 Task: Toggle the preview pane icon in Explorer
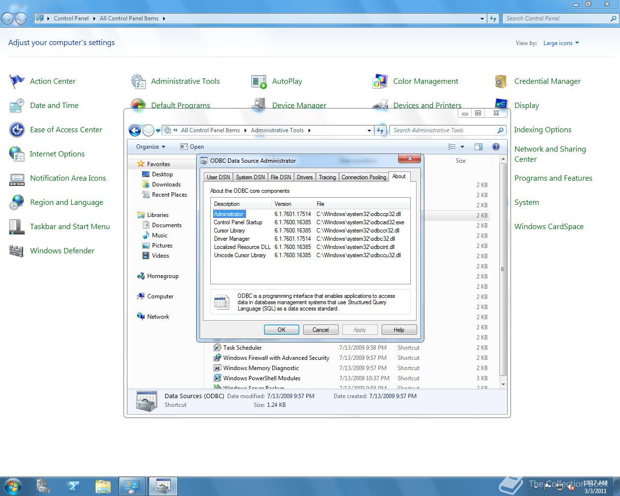[479, 147]
